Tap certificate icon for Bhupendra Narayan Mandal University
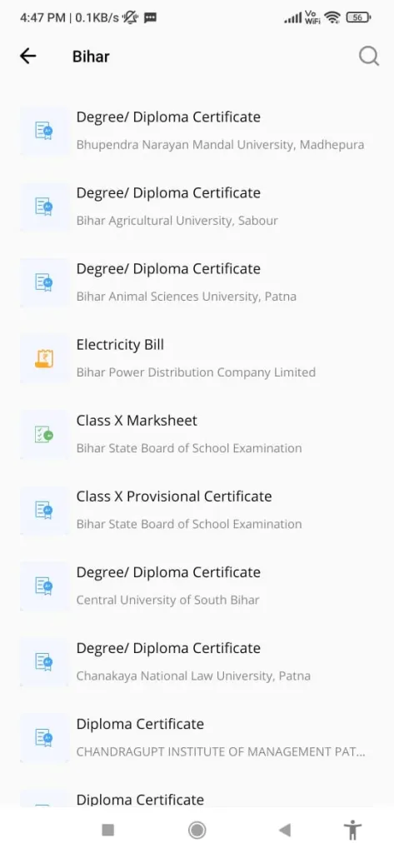 pos(44,131)
